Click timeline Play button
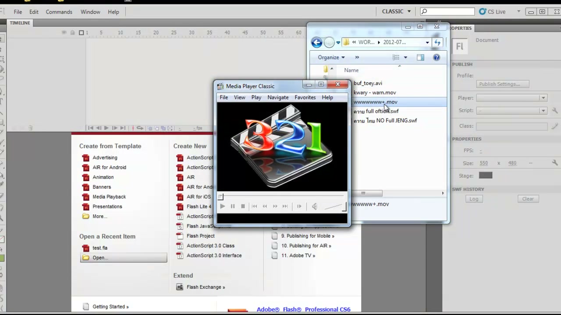Viewport: 561px width, 315px height. [x=106, y=128]
